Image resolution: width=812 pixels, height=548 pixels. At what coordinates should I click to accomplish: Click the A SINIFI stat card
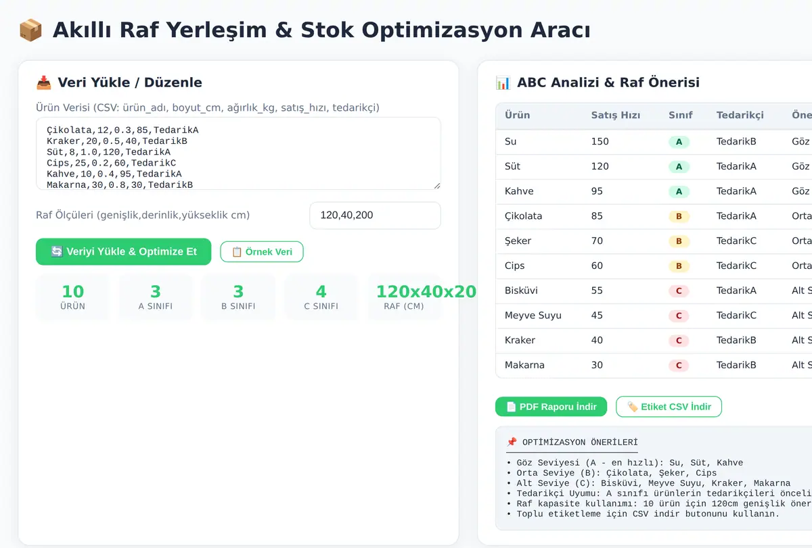point(156,297)
